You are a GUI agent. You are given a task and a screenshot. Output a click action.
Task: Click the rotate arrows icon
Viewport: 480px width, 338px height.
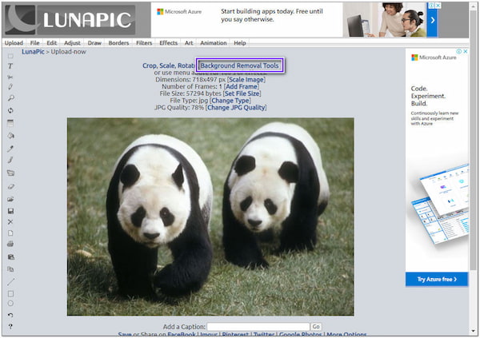(10, 110)
